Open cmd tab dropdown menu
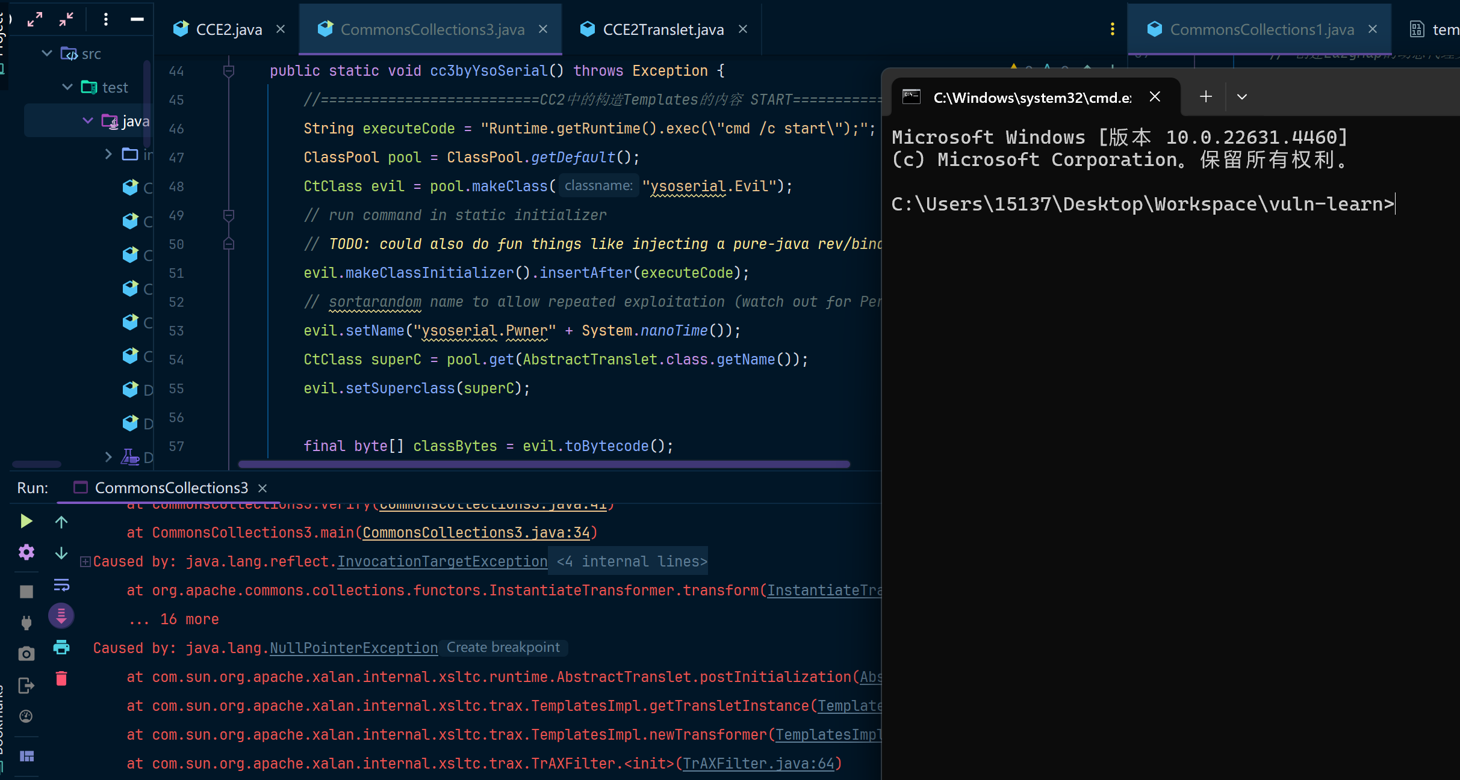The image size is (1460, 780). 1241,97
